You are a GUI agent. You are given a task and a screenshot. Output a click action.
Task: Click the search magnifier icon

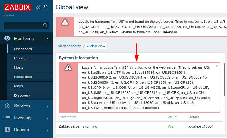pos(45,25)
